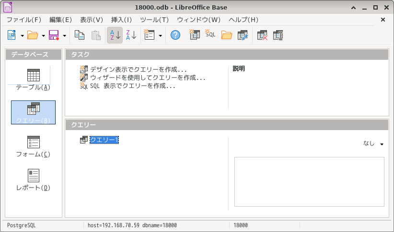The width and height of the screenshot is (394, 232).
Task: Select フォーム(C) in database pane
Action: click(x=33, y=146)
